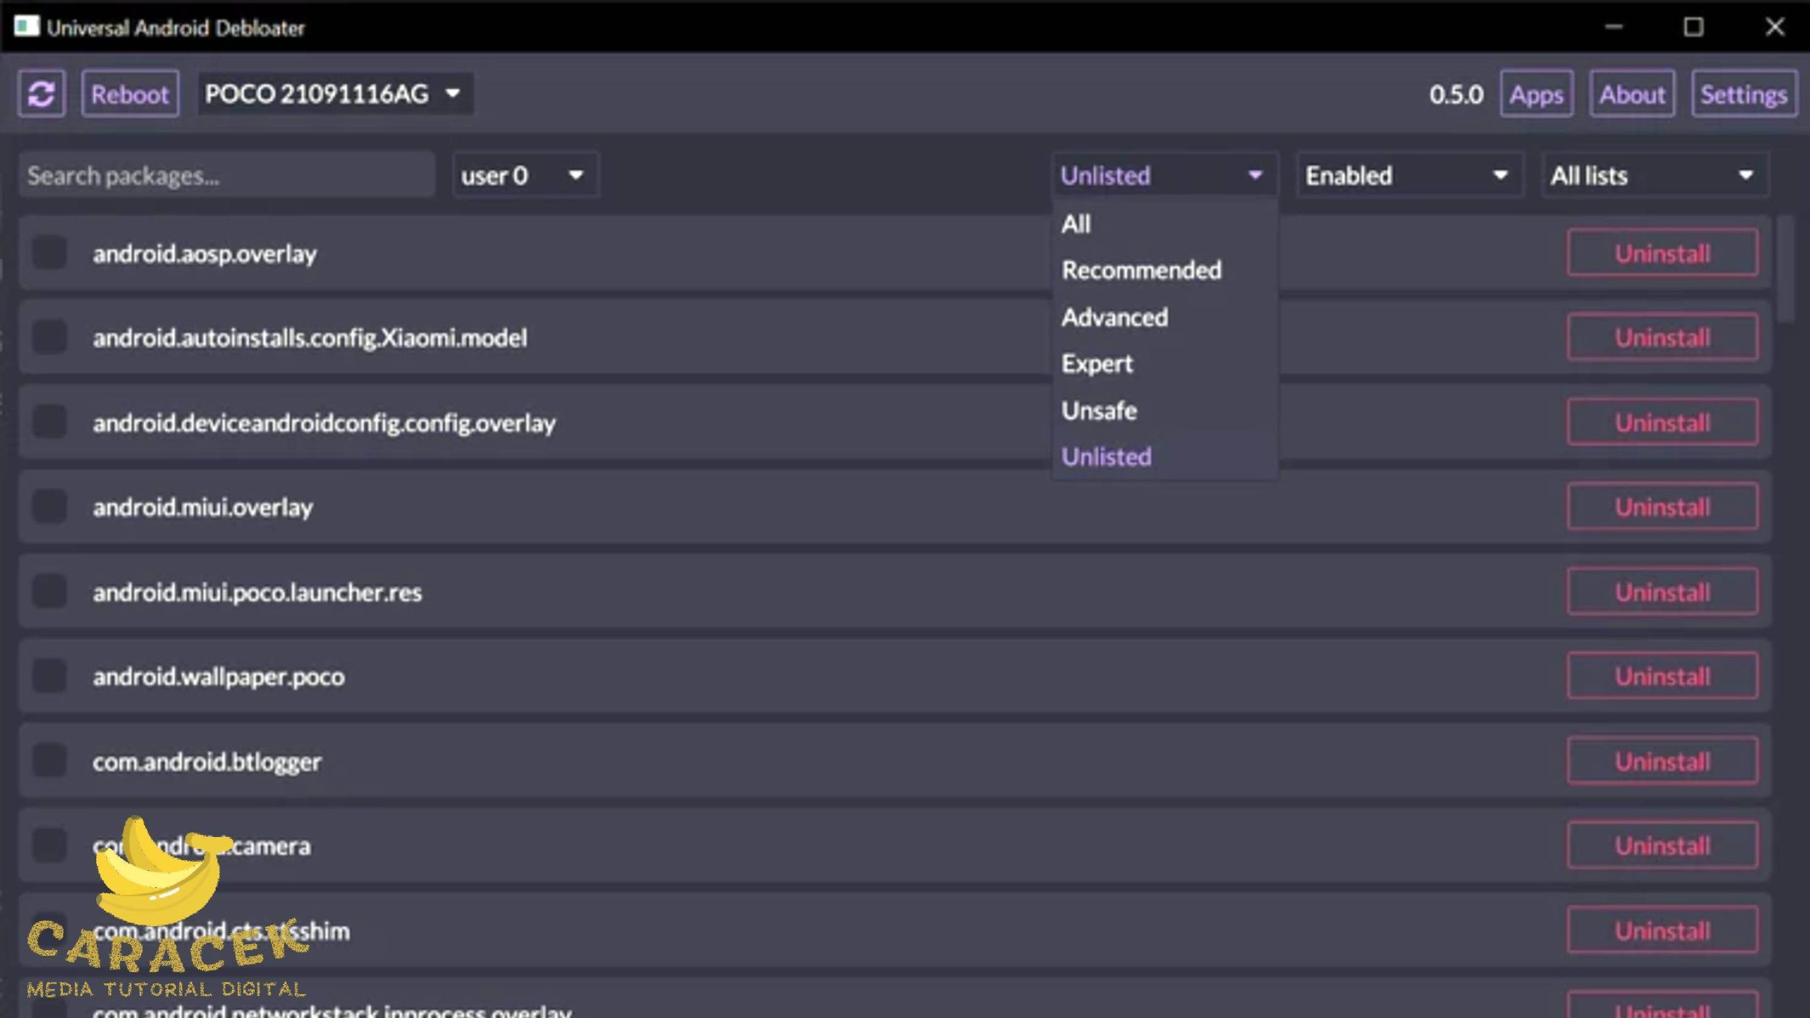Click the app logo in title bar

coord(26,27)
